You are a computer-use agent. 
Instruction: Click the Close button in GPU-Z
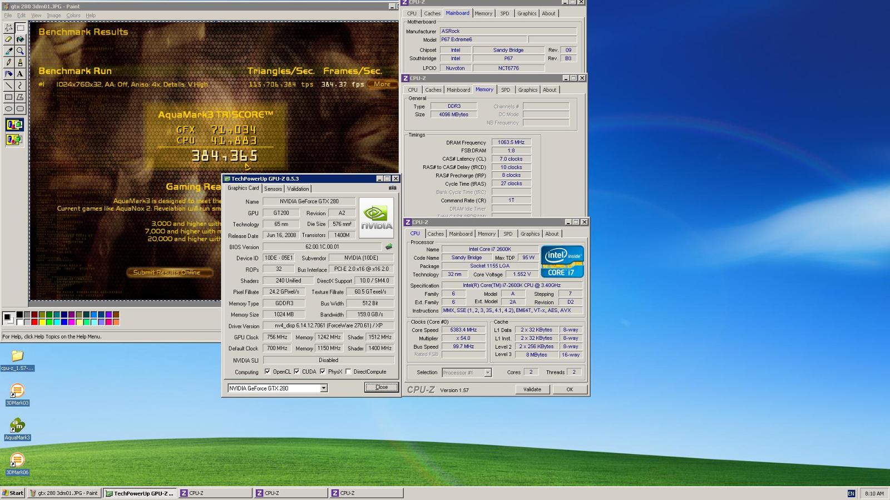[382, 387]
